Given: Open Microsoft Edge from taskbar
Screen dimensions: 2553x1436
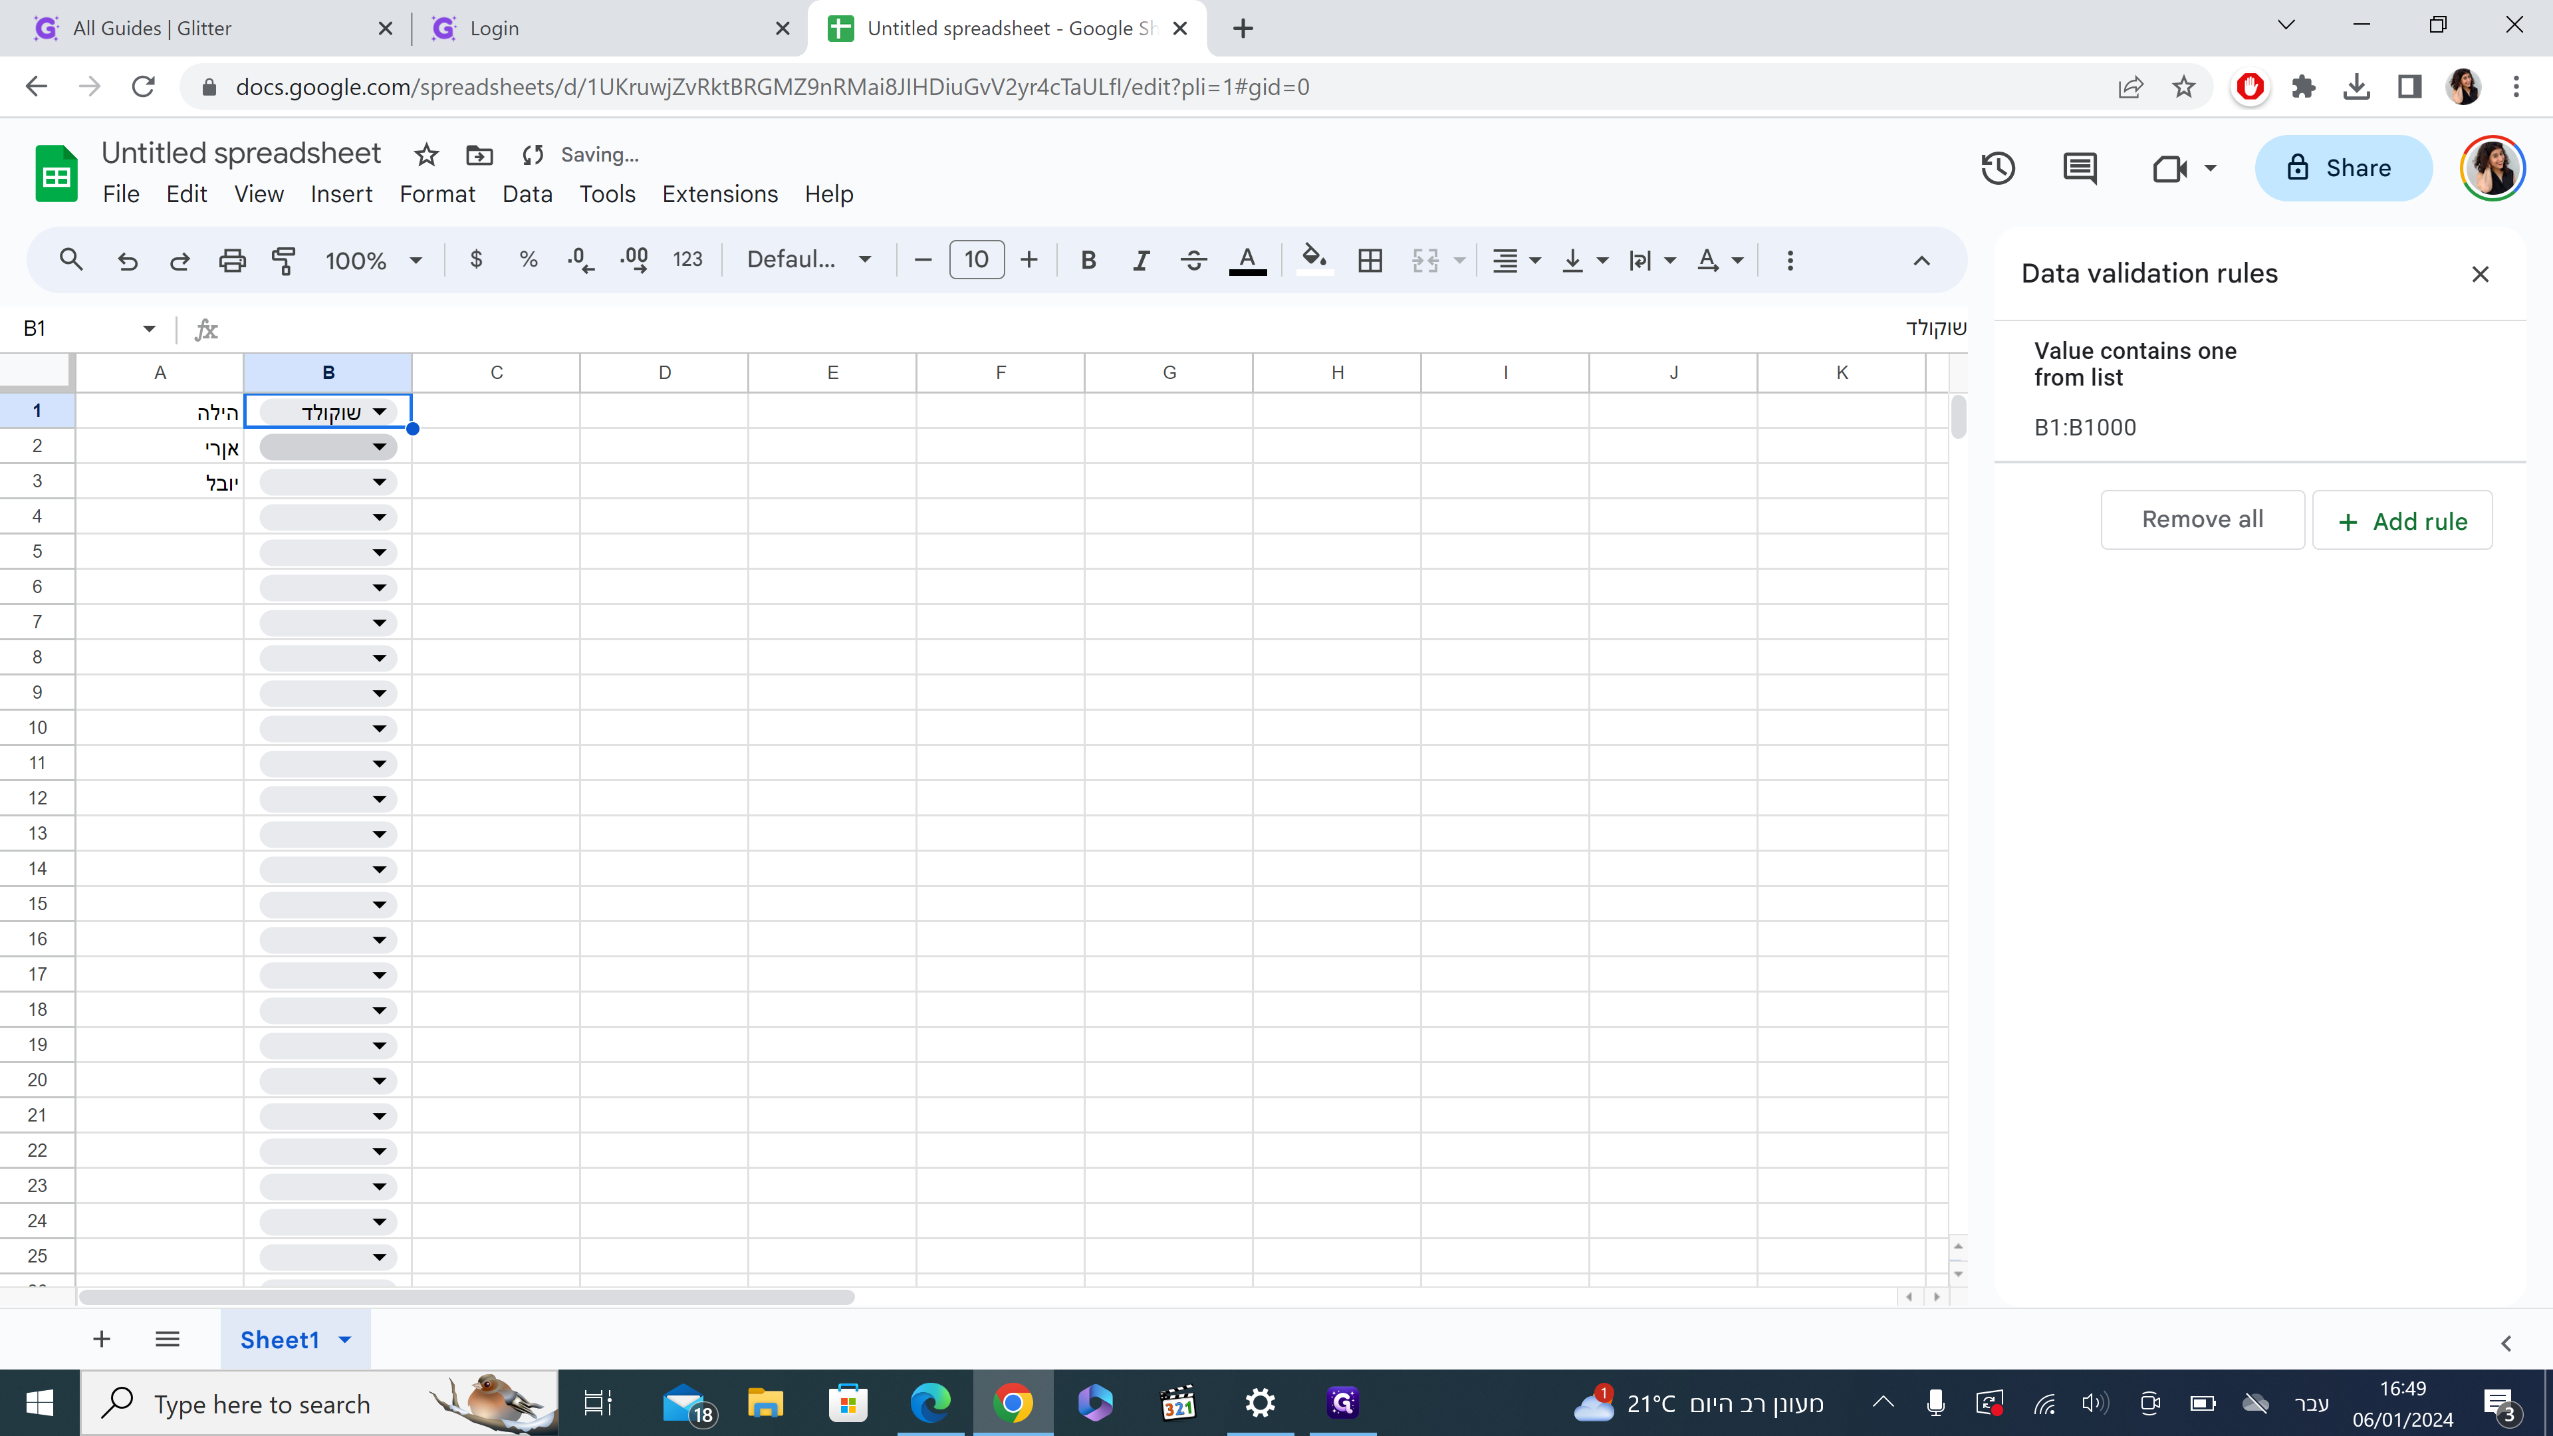Looking at the screenshot, I should 929,1403.
